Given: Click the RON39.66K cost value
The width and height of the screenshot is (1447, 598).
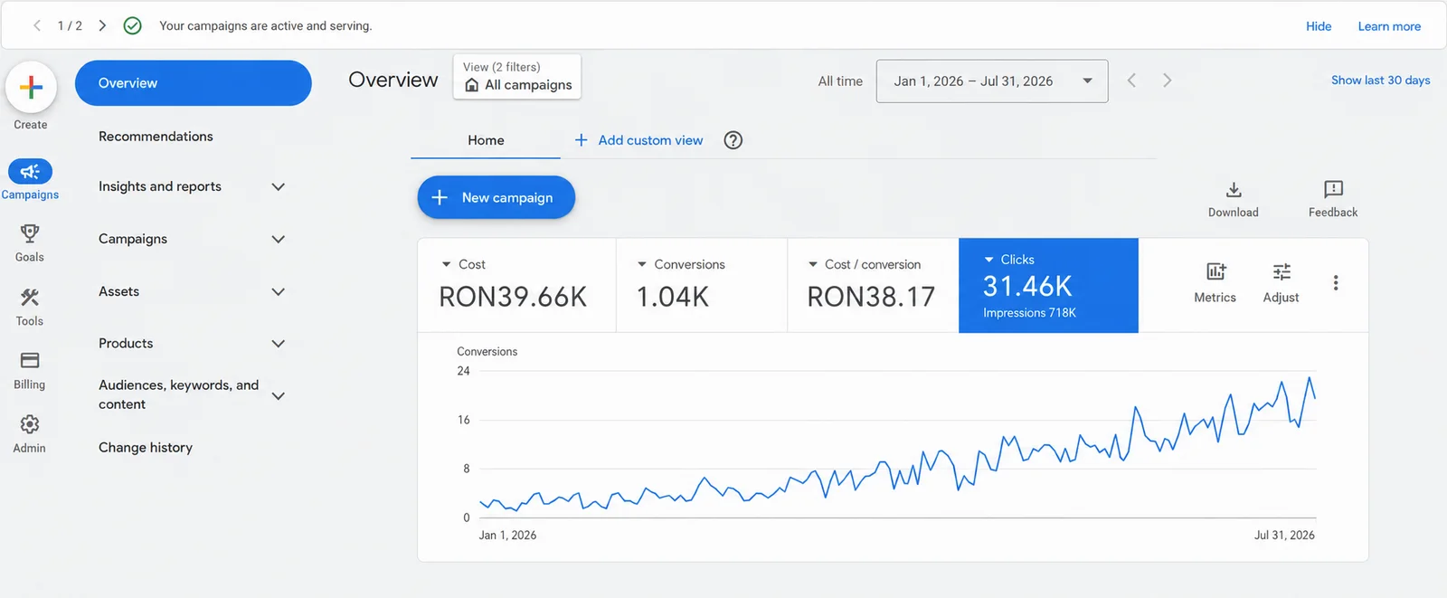Looking at the screenshot, I should (x=513, y=297).
